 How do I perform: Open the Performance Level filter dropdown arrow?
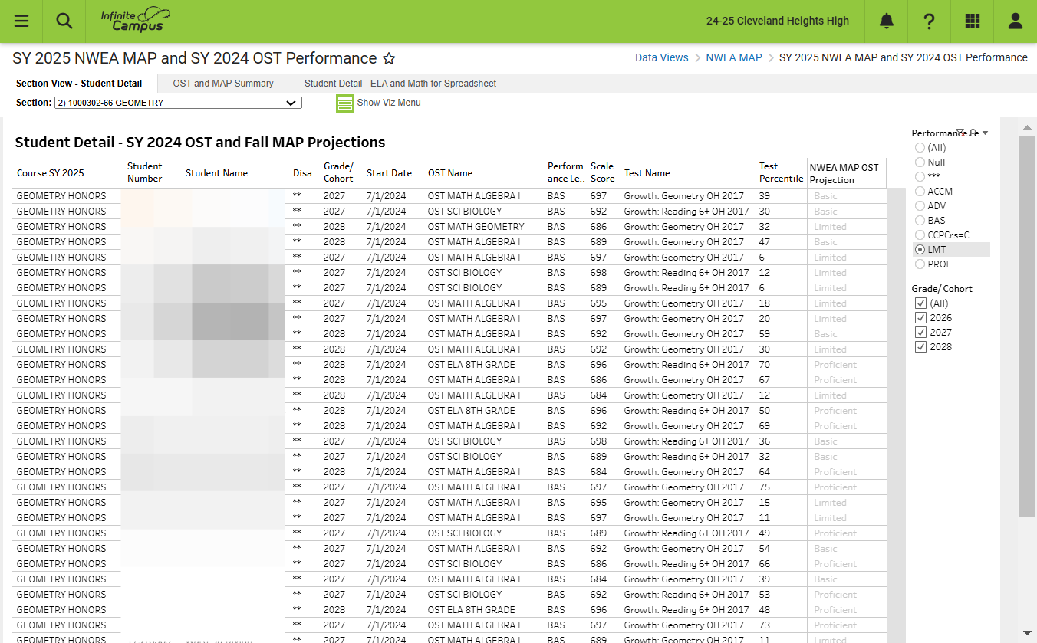[x=985, y=133]
